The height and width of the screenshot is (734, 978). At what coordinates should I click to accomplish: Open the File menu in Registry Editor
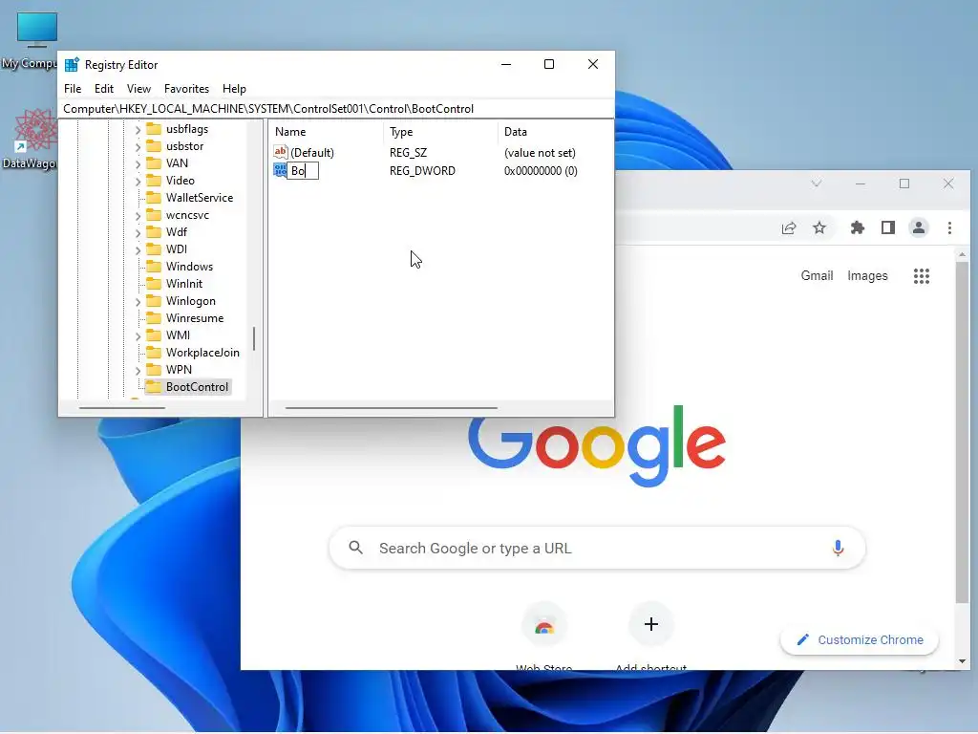(x=73, y=89)
